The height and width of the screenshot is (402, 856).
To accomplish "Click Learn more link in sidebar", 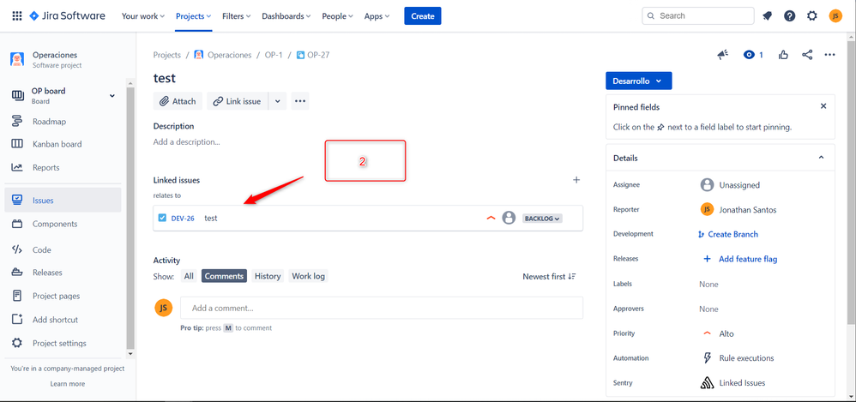I will 68,383.
